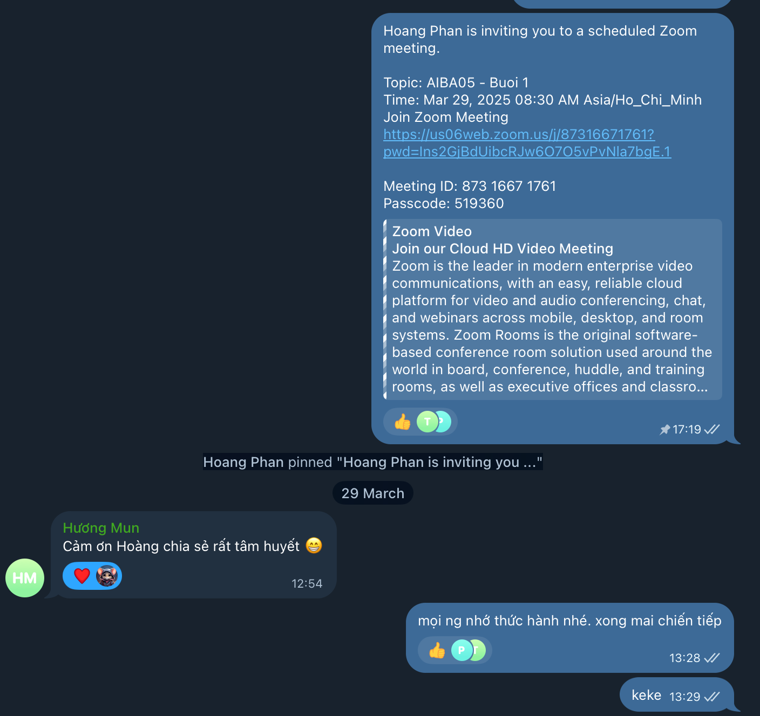Click the "Join our Cloud HD Video Meeting" title

click(x=503, y=249)
